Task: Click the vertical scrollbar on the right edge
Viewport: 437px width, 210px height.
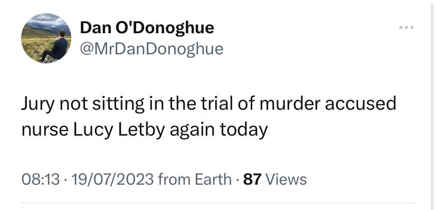Action: [x=433, y=105]
